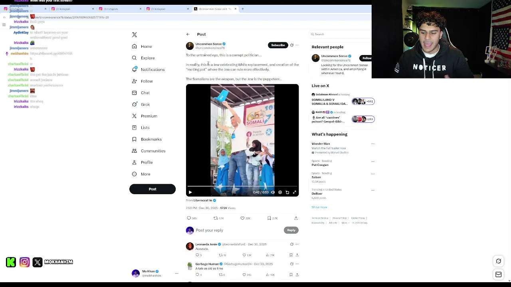Open options for Wonder Man trend
Screen dimensions: 511x287
(373, 144)
